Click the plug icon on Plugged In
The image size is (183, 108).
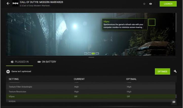(12, 62)
